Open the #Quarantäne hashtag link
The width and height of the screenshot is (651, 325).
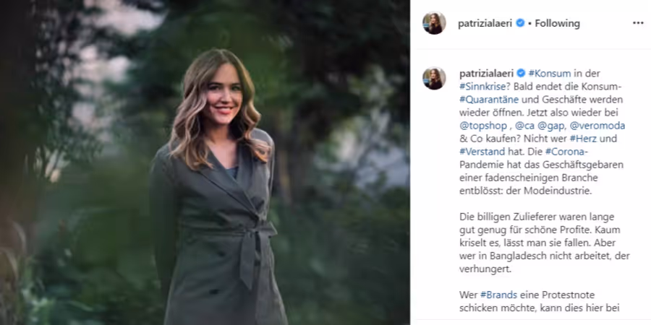point(489,100)
